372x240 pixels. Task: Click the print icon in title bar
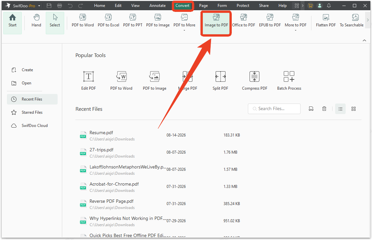click(60, 6)
